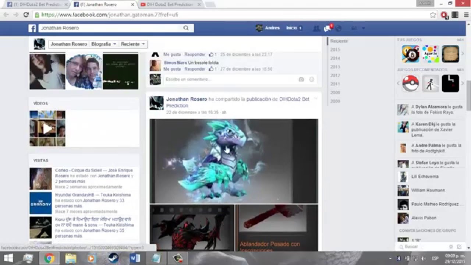Click the page vertical scrollbar thumb
471x265 pixels.
click(x=469, y=96)
